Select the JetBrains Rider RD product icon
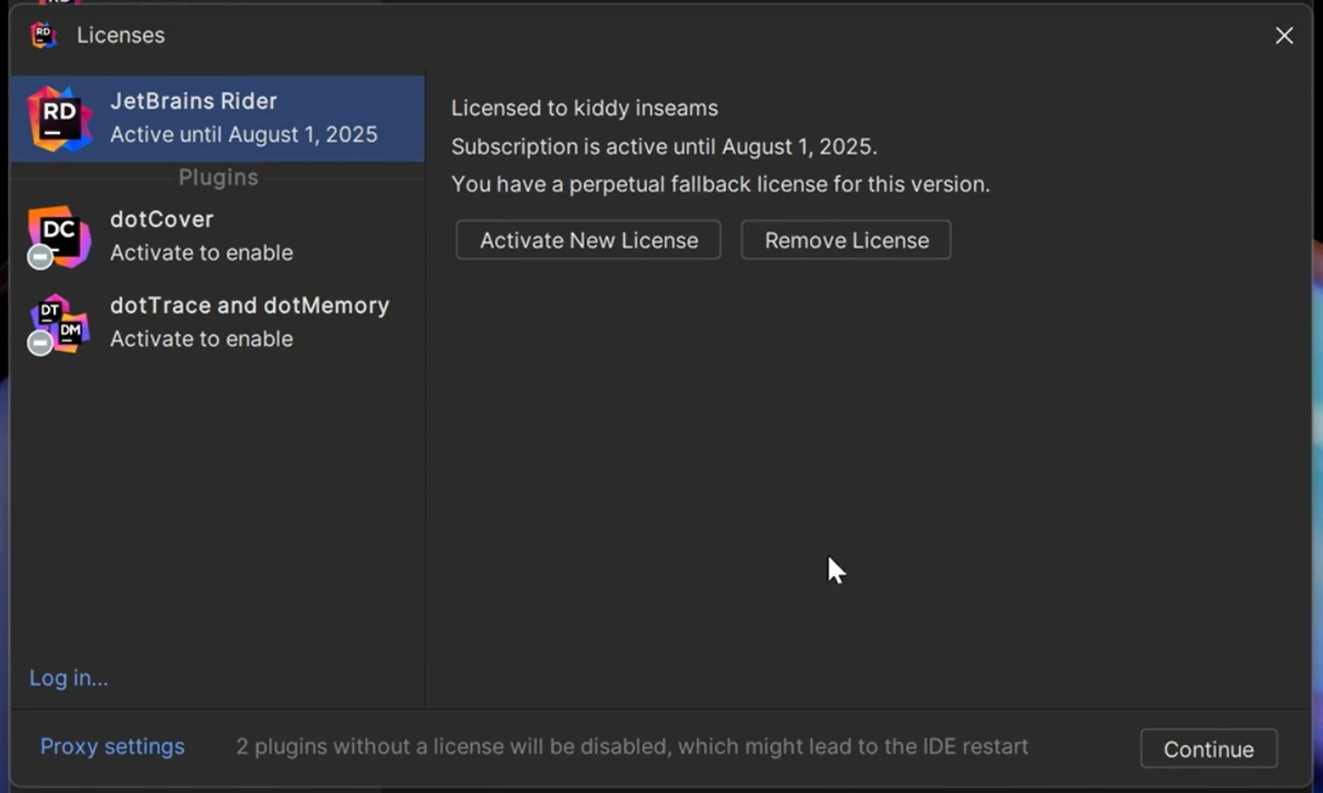 coord(59,119)
